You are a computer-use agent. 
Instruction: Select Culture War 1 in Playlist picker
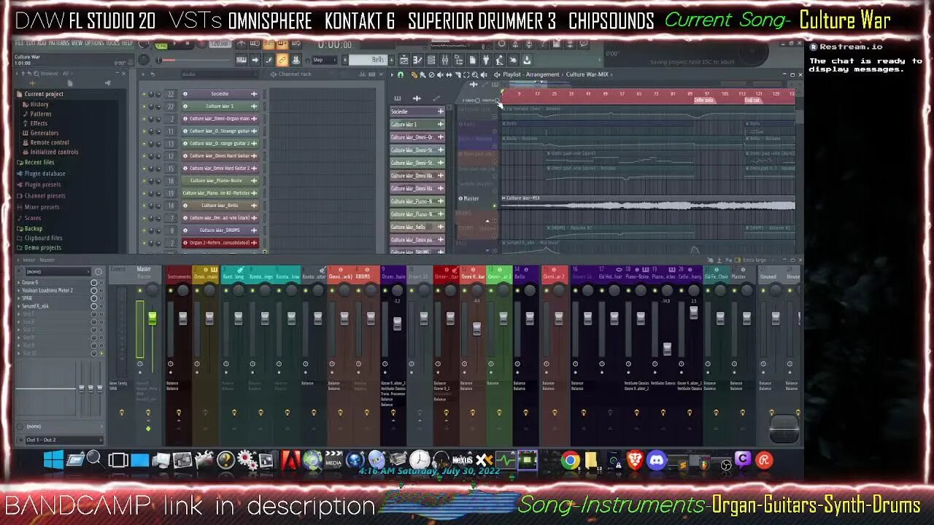pyautogui.click(x=417, y=124)
